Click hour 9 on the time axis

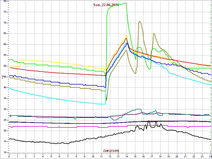pyautogui.click(x=85, y=157)
